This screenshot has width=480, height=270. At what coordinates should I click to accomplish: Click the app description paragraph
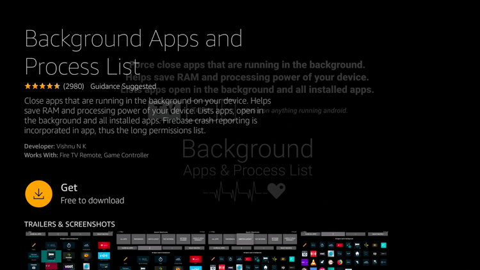click(x=148, y=115)
